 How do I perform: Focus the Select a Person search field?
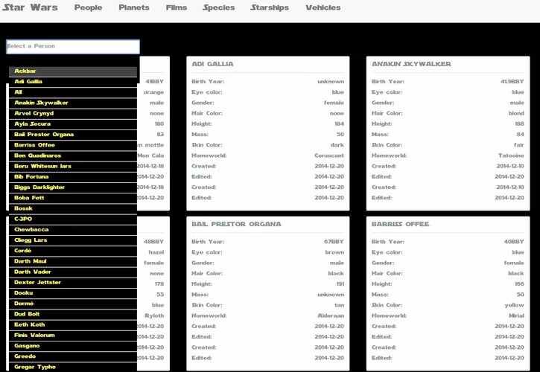[x=73, y=46]
